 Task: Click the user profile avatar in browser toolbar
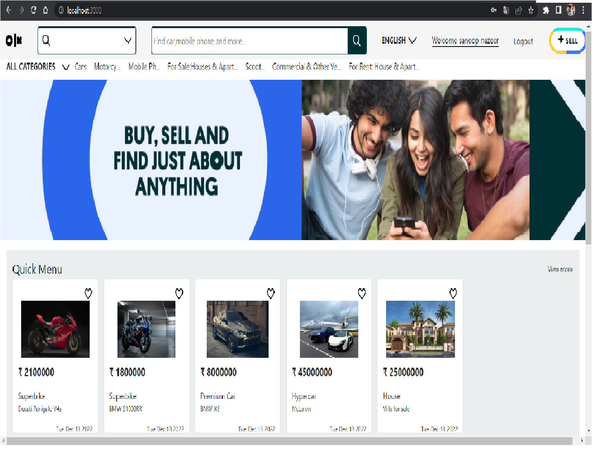coord(571,11)
